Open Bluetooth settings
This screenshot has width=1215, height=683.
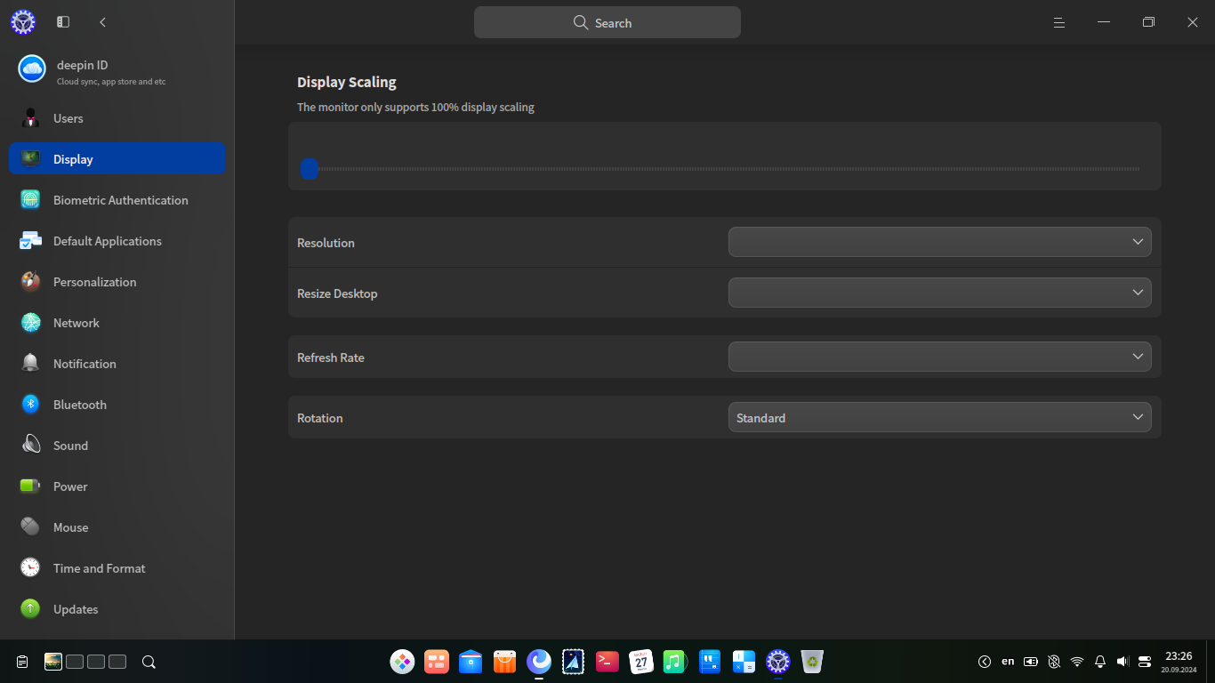(117, 405)
